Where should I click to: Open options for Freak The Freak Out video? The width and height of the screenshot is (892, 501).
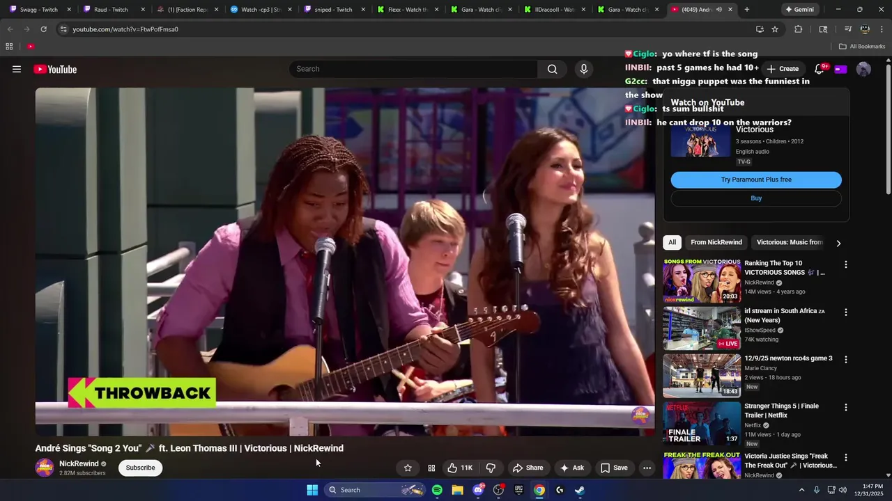tap(845, 457)
